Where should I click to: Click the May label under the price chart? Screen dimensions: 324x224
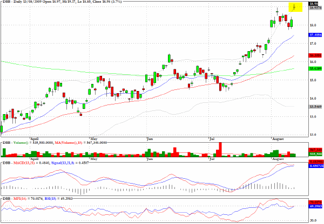tap(94, 139)
